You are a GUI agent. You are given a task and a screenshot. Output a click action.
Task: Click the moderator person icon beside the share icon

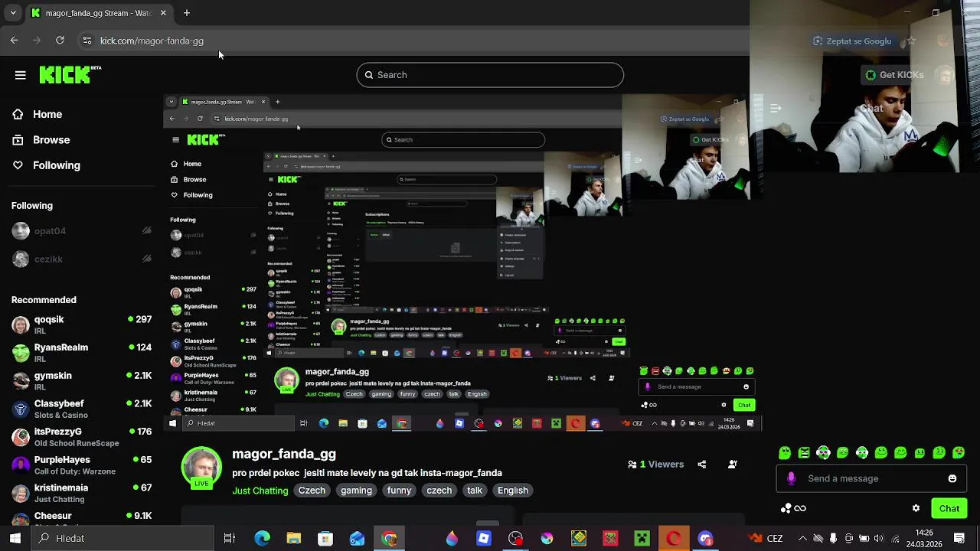tap(733, 464)
